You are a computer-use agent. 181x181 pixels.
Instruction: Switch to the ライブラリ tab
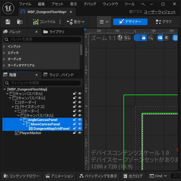coord(54,32)
